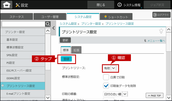
Task: Click sidebar scroll down arrow
Action: (48, 97)
